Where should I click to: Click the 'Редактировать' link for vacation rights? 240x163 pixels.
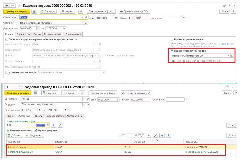pos(226,43)
